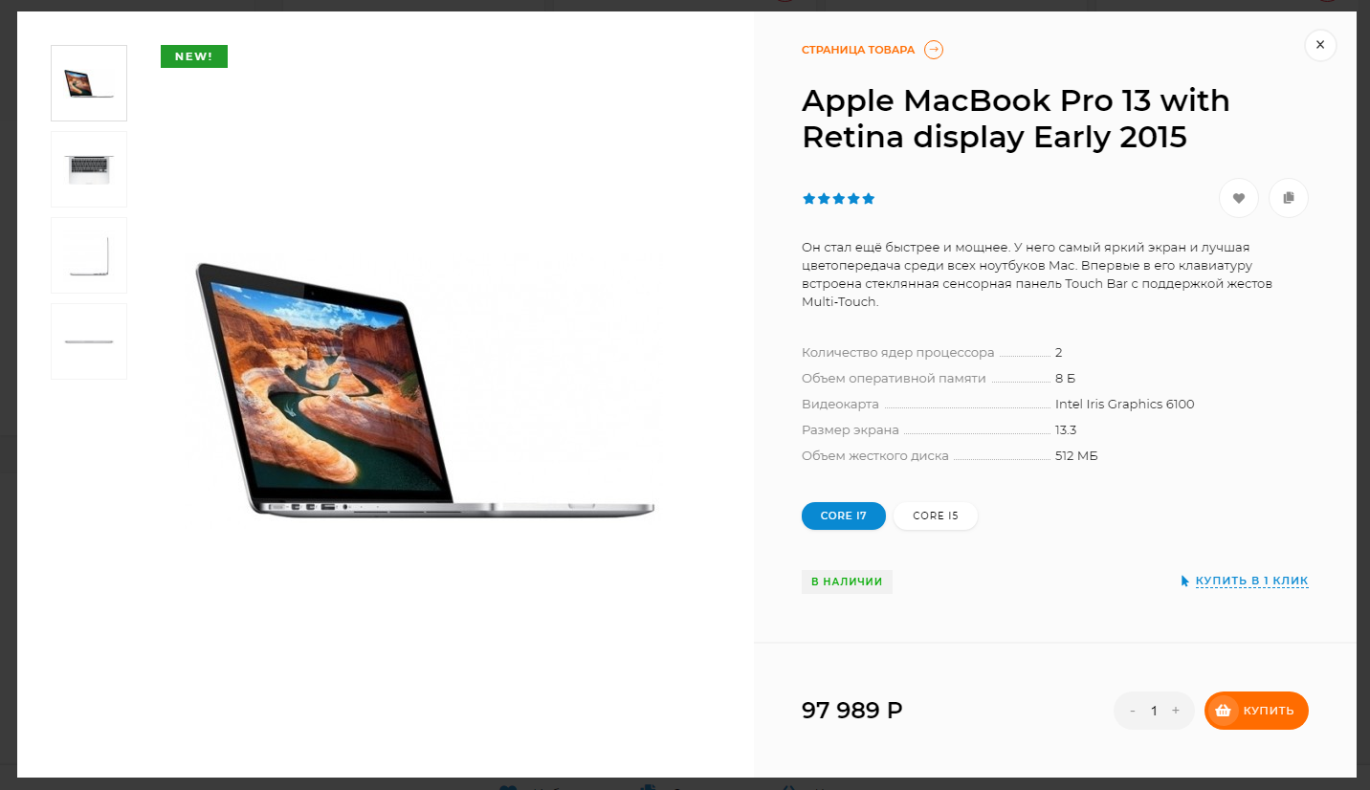The image size is (1370, 790).
Task: Show the keyboard top-view thumbnail
Action: coord(89,169)
